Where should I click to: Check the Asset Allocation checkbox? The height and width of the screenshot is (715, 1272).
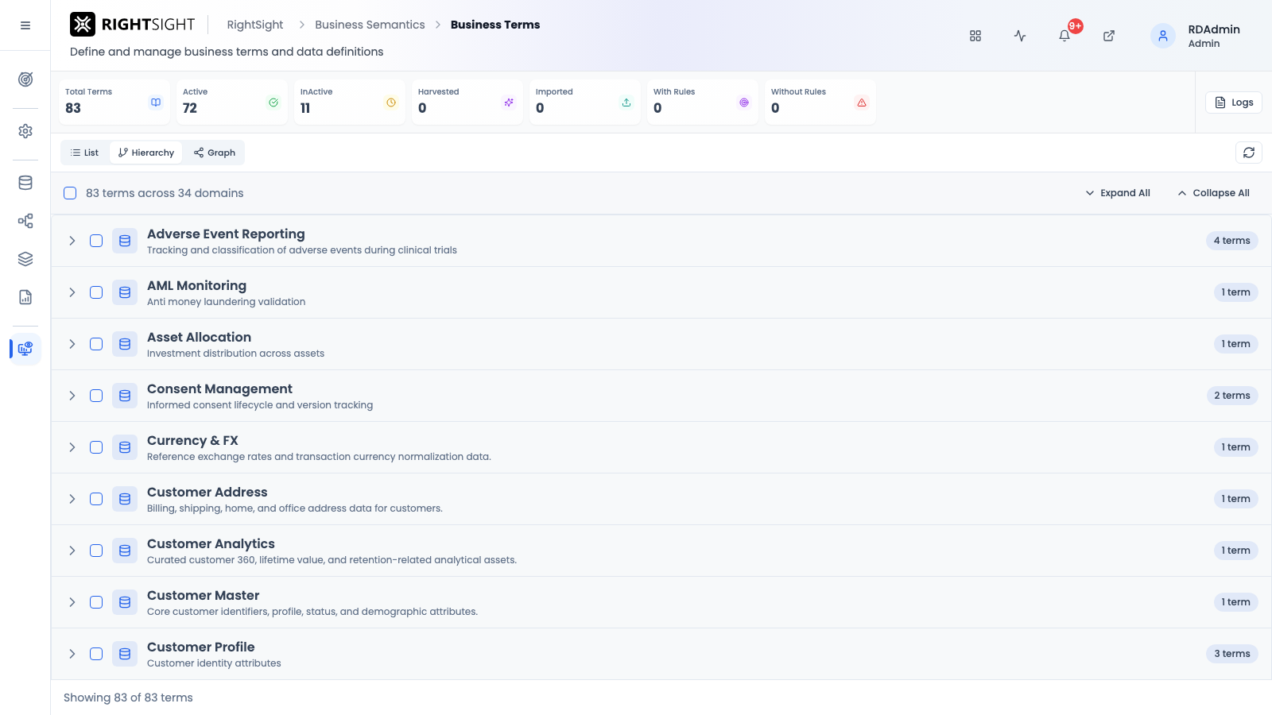96,344
